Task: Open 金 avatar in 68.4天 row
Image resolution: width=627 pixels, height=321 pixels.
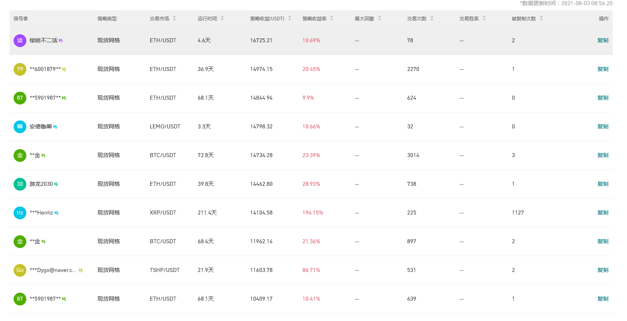Action: pos(20,242)
